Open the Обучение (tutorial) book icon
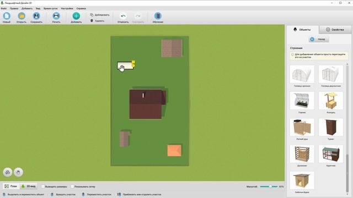Screen dimensions: 353x198 (158, 16)
